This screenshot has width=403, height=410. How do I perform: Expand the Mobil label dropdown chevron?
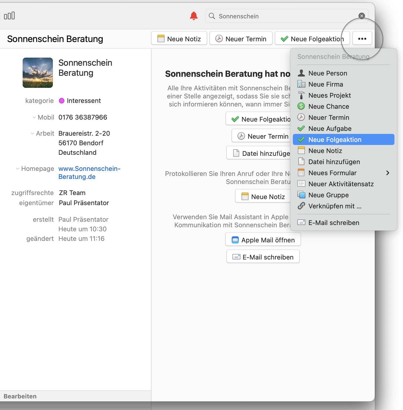(x=34, y=118)
